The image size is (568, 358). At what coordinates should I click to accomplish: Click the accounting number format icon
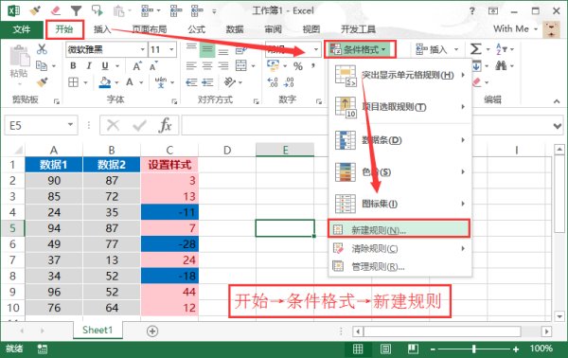click(x=273, y=65)
